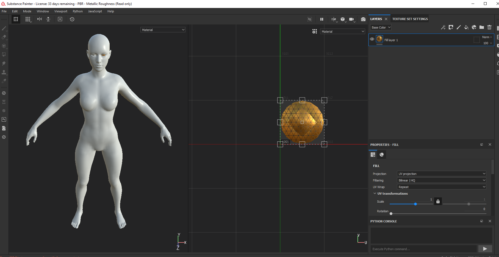Open the layer opacity 100 dropdown
The width and height of the screenshot is (499, 257).
(487, 43)
